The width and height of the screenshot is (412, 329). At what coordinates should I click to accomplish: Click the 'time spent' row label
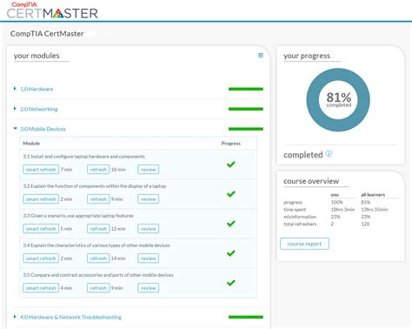(295, 210)
